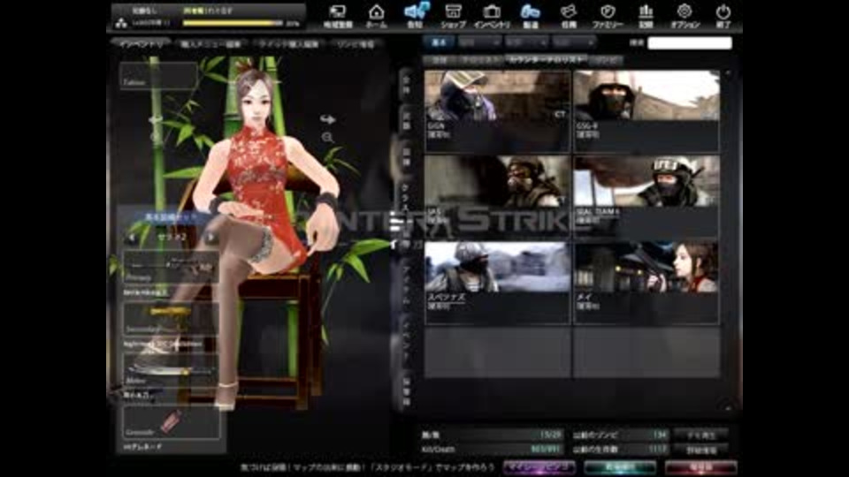Image resolution: width=849 pixels, height=477 pixels.
Task: Select the メイ character card
Action: coord(646,283)
